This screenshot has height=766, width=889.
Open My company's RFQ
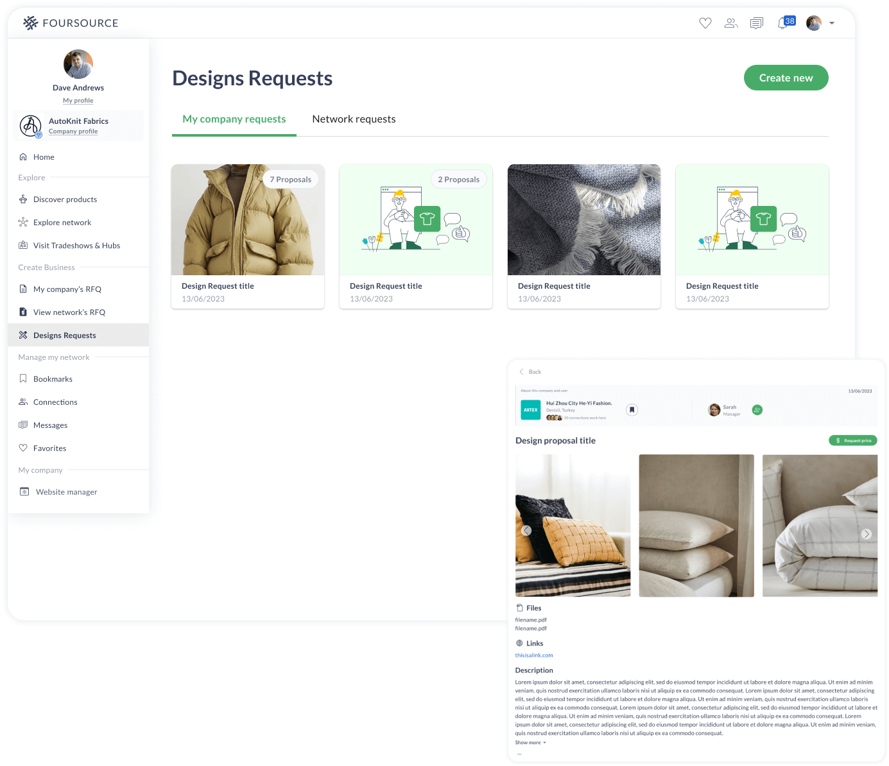[x=67, y=289]
